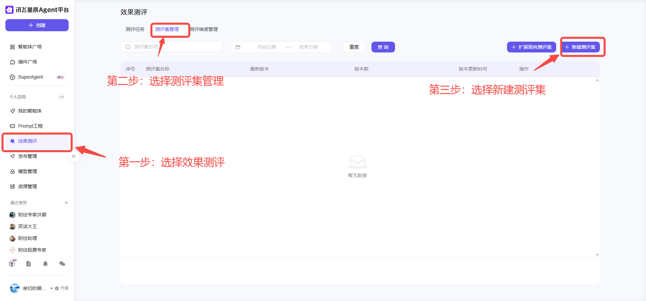Click the table scrollbar down arrow

coord(597,255)
